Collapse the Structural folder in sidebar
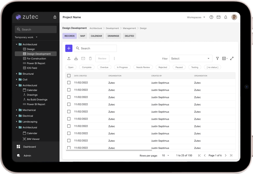253x174 pixels. click(x=17, y=74)
